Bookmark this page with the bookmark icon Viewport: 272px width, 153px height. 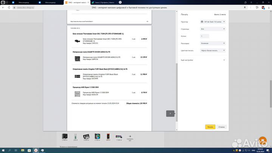coord(245,8)
